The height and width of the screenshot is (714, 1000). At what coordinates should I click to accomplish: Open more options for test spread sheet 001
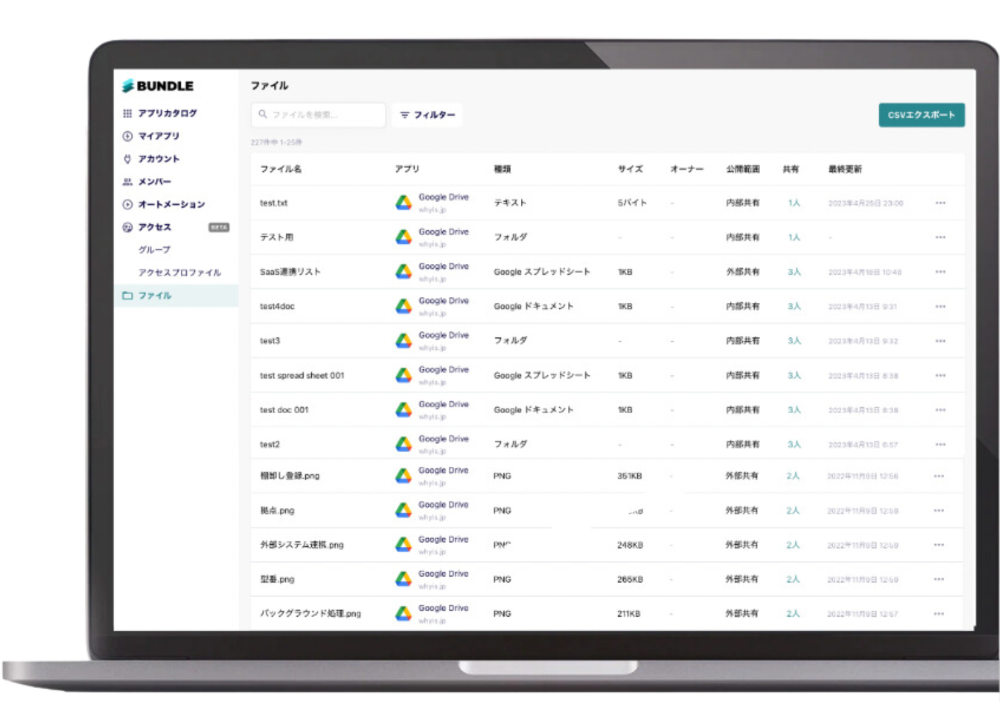tap(940, 375)
